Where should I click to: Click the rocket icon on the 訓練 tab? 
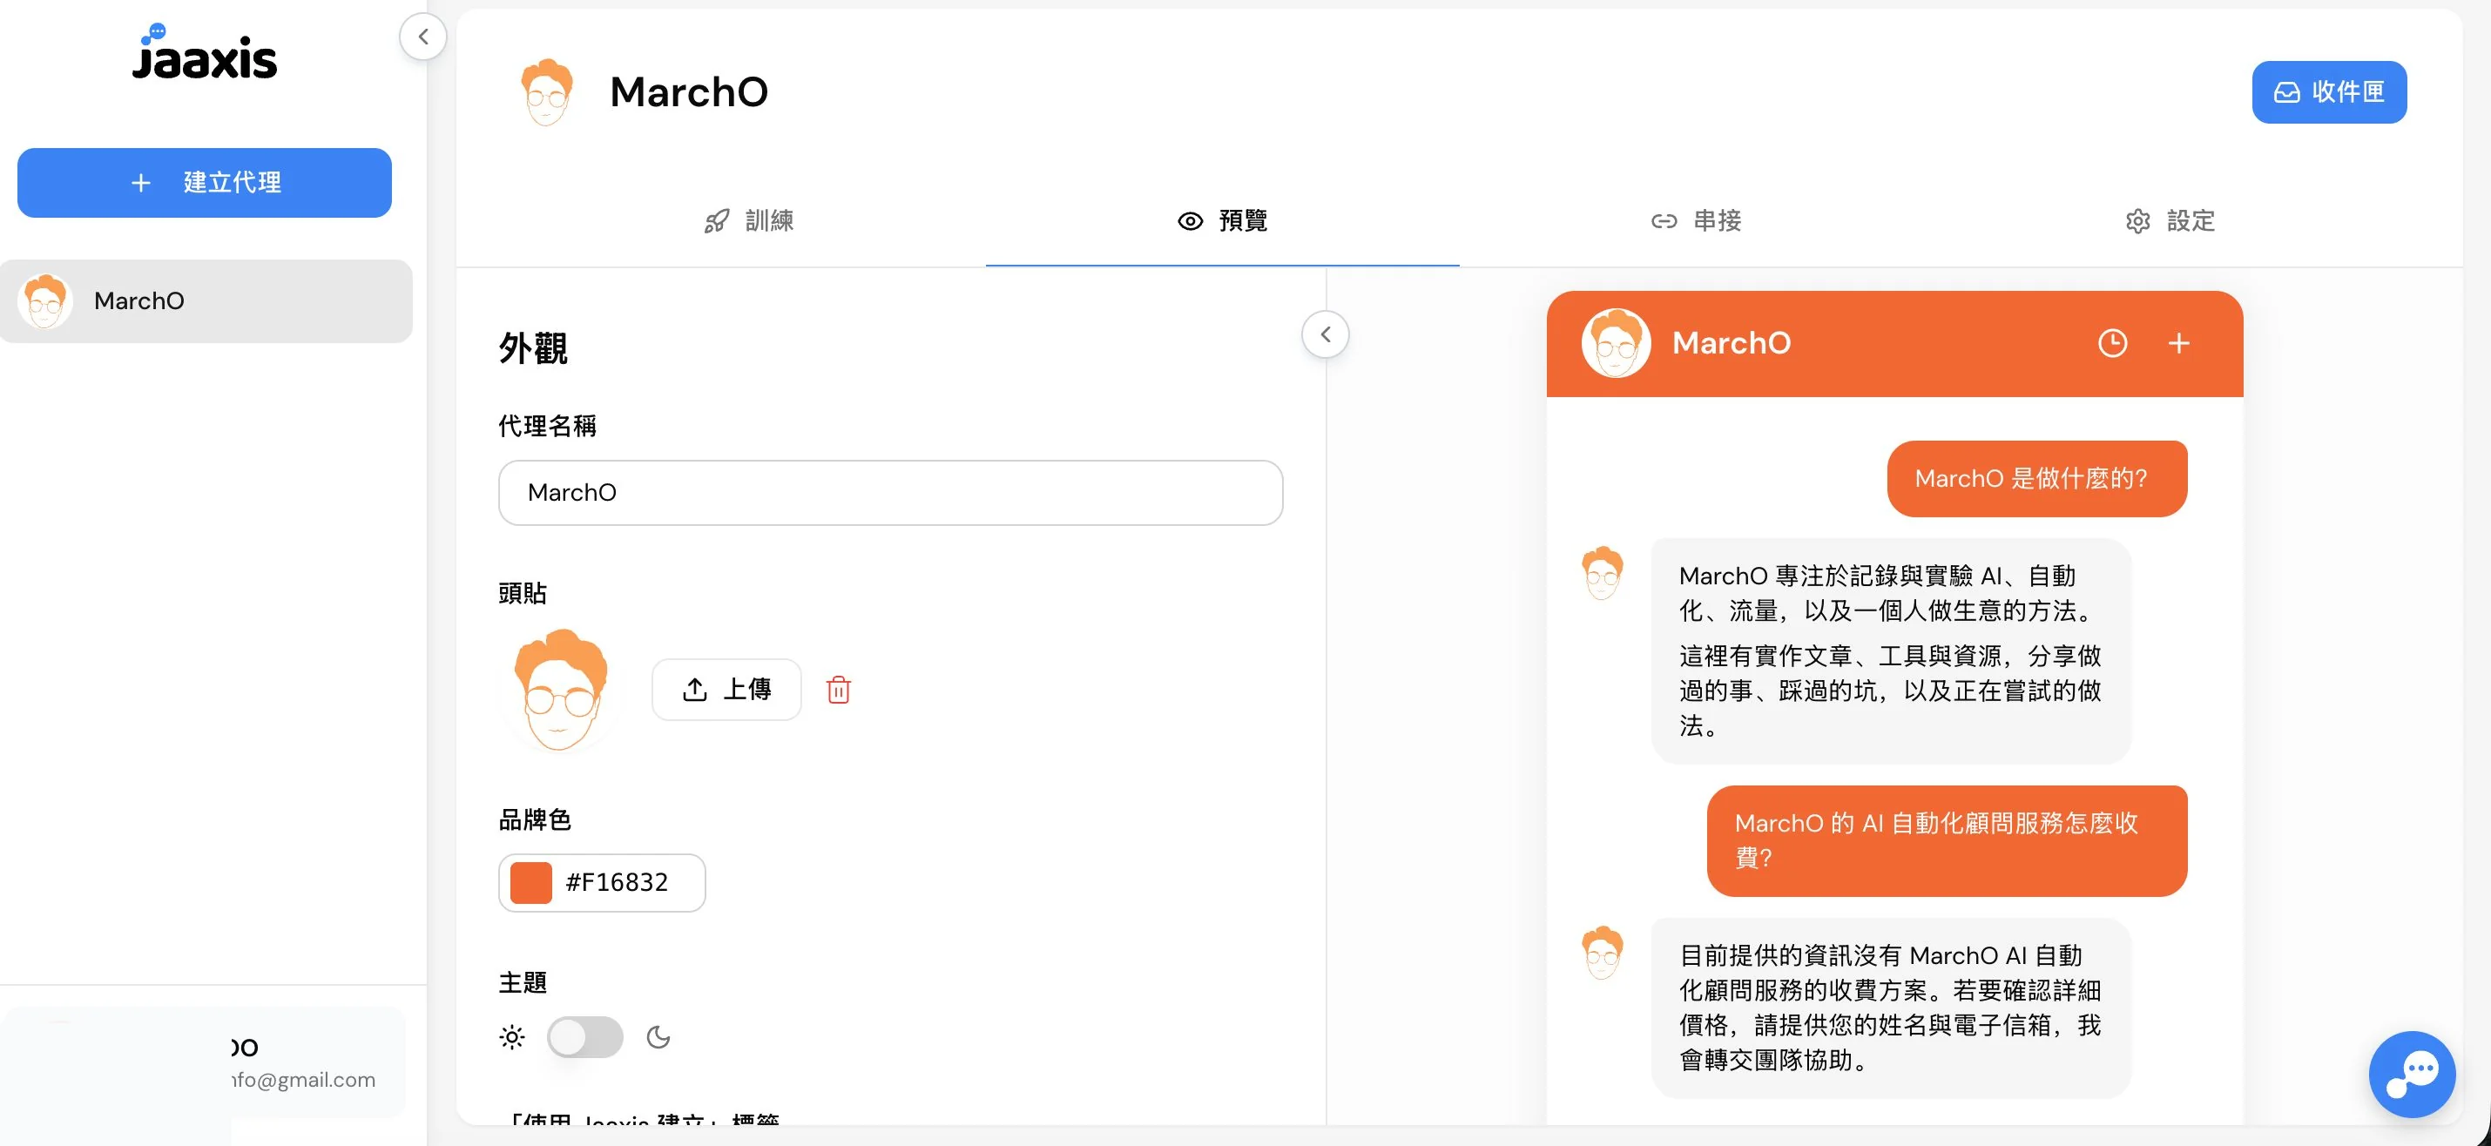(x=717, y=221)
